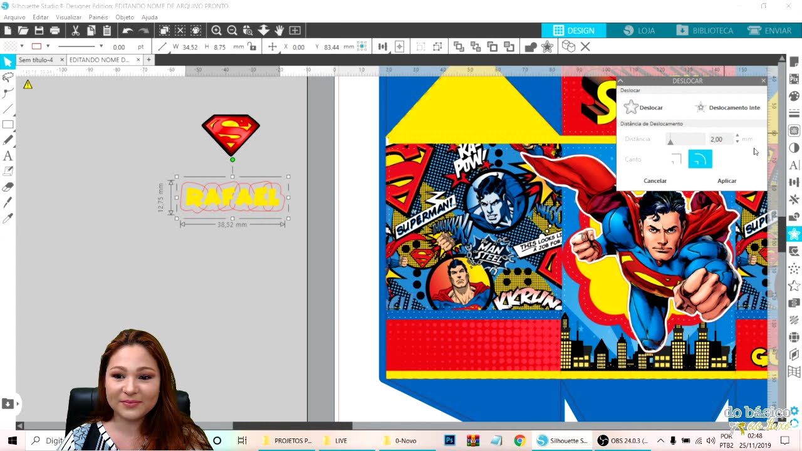Select the Rectangle drawing tool
The height and width of the screenshot is (451, 802).
pyautogui.click(x=8, y=124)
